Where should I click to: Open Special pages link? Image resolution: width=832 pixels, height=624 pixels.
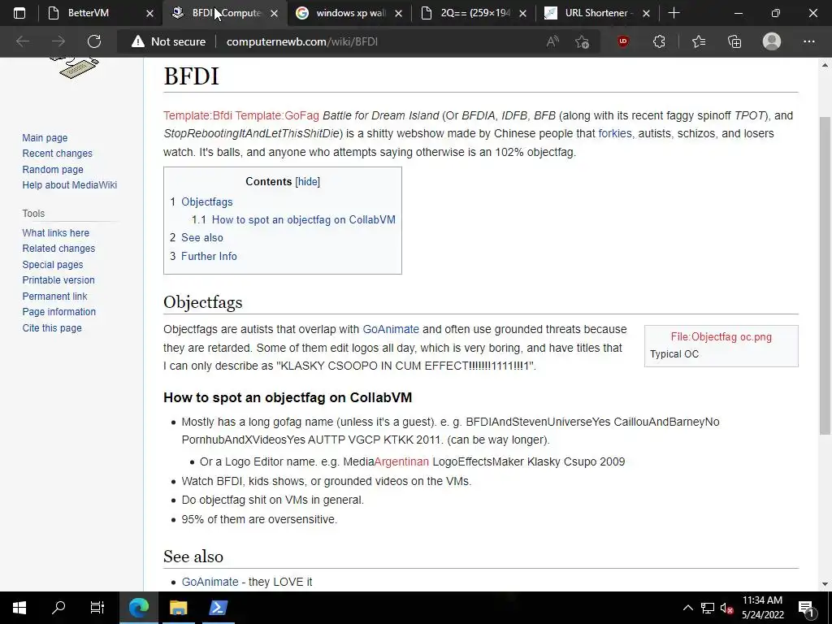pyautogui.click(x=53, y=265)
